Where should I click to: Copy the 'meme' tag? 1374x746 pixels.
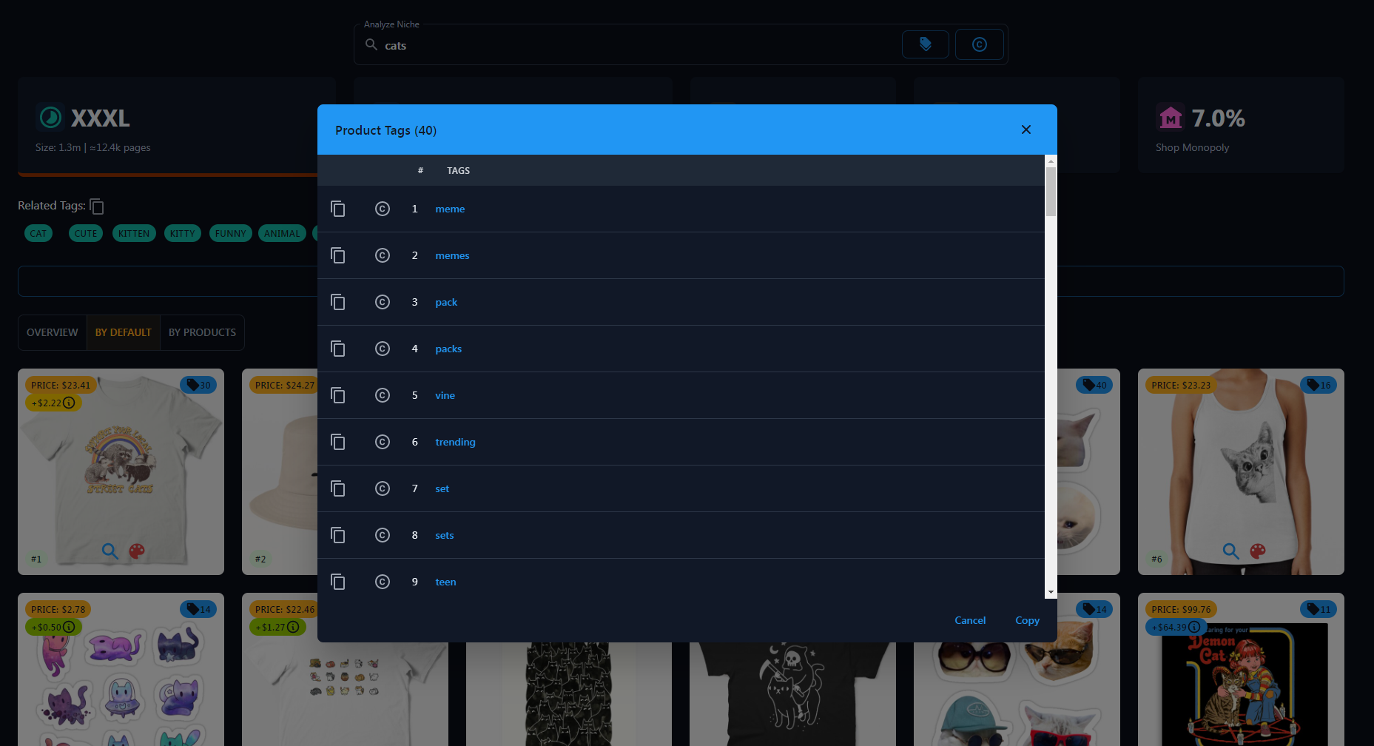338,209
